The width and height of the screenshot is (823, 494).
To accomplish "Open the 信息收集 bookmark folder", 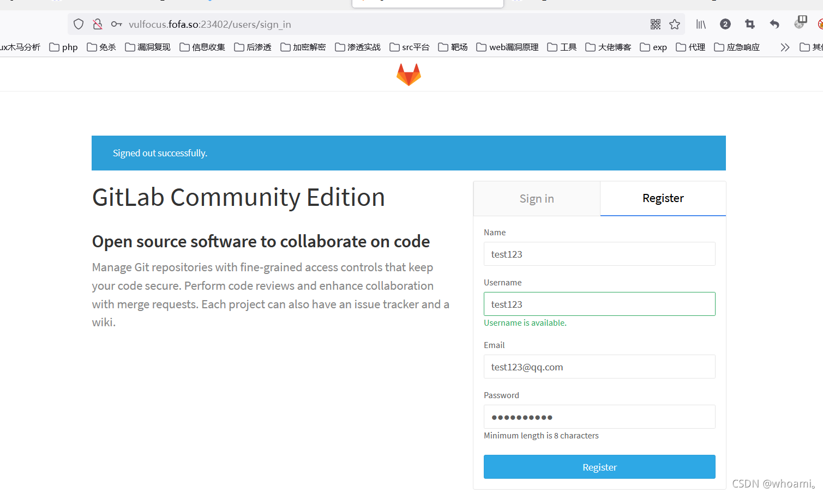I will click(202, 47).
